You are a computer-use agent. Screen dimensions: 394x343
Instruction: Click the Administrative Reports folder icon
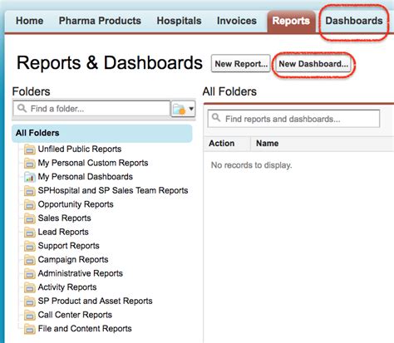click(x=30, y=274)
